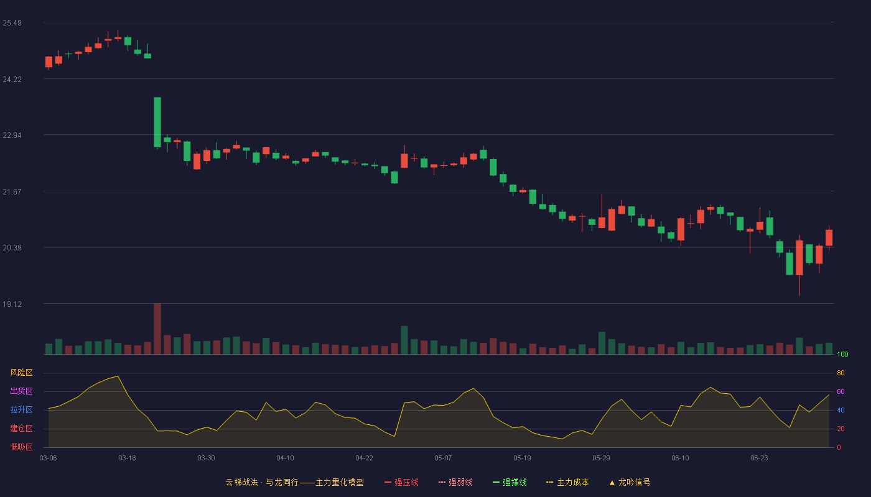
Task: Click the 40 indicator axis value
Action: click(841, 410)
